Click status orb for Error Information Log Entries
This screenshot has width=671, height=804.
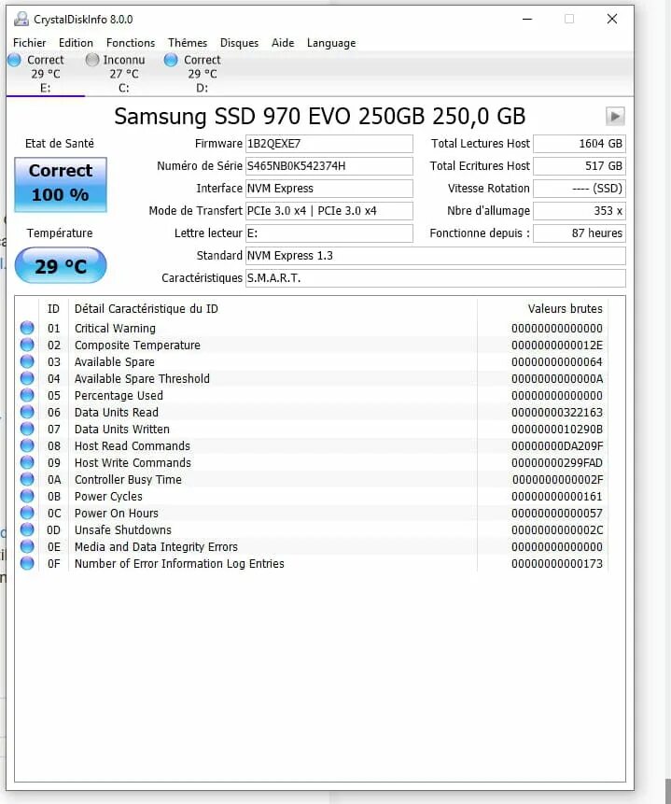(27, 563)
